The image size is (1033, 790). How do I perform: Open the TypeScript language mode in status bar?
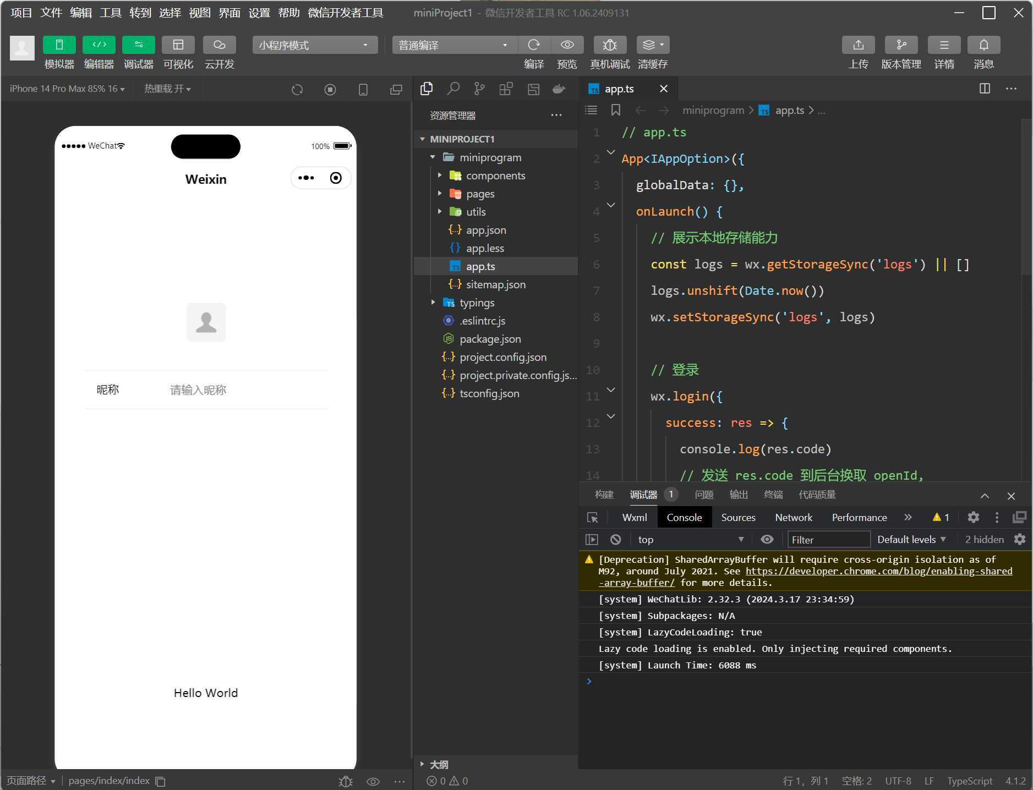(970, 781)
